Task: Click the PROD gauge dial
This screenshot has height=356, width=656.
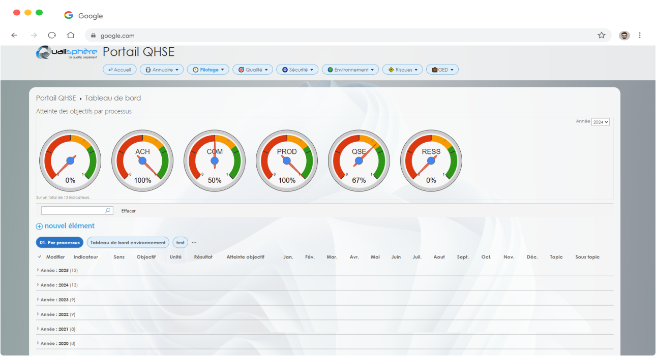Action: [x=287, y=160]
